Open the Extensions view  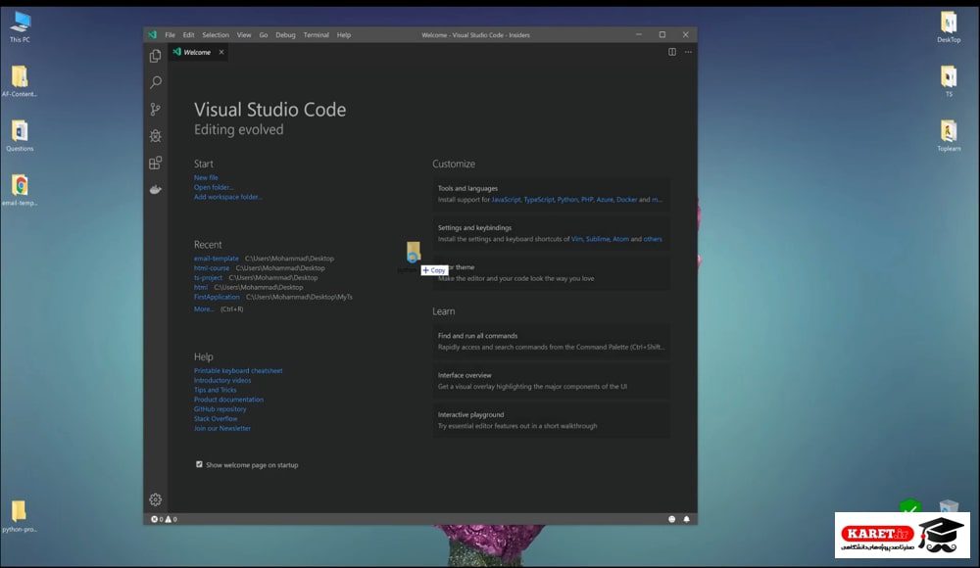[156, 164]
